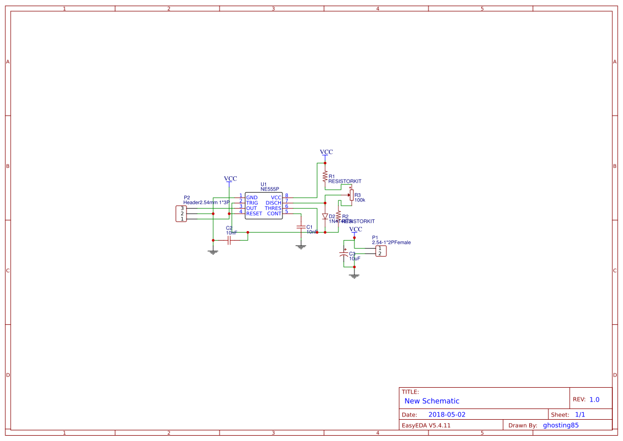
Task: Click capacitor C1 10nF symbol
Action: pos(301,228)
